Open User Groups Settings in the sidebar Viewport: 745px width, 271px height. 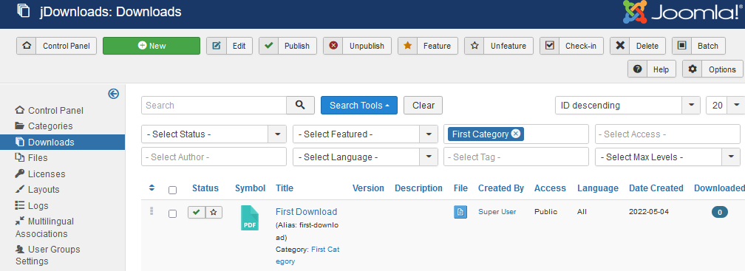[x=47, y=255]
